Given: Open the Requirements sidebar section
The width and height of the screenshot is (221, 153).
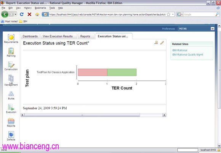Looking at the screenshot, I should pyautogui.click(x=11, y=38).
